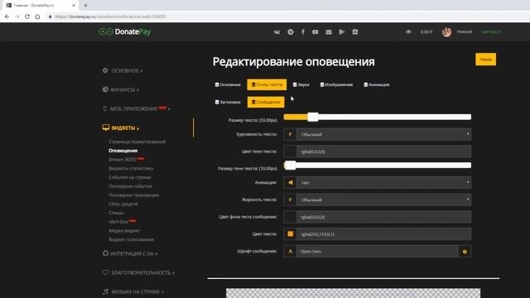Click the text shadow color swatch
530x298 pixels.
tap(290, 151)
